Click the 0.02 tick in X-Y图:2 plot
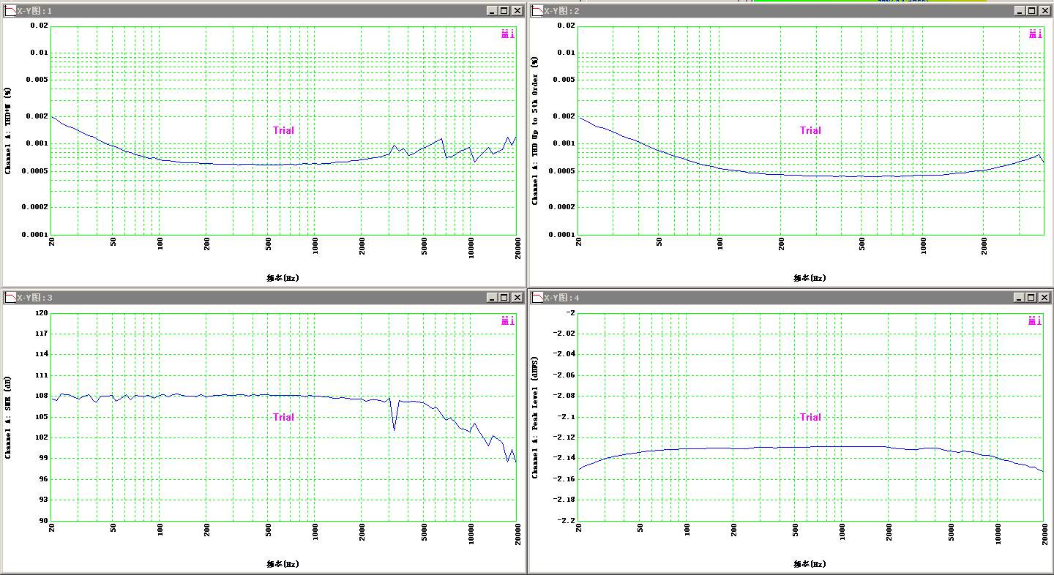The image size is (1054, 575). pyautogui.click(x=567, y=26)
